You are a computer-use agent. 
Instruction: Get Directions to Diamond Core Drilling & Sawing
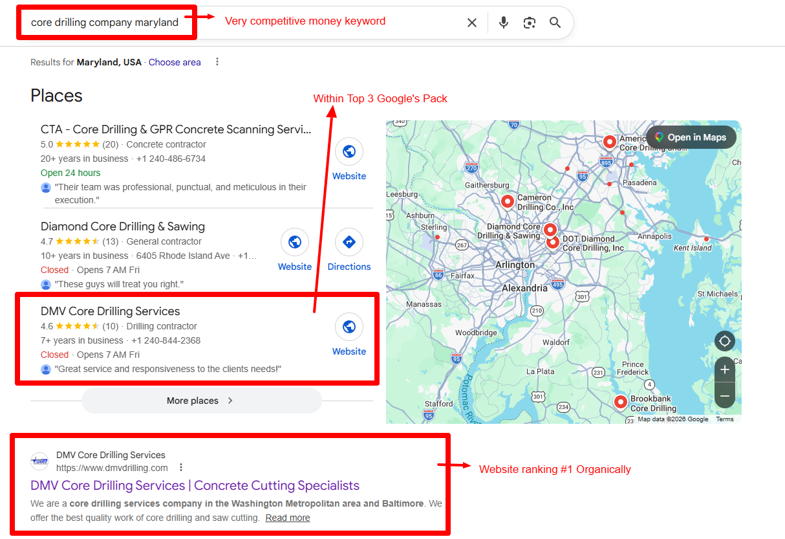349,242
